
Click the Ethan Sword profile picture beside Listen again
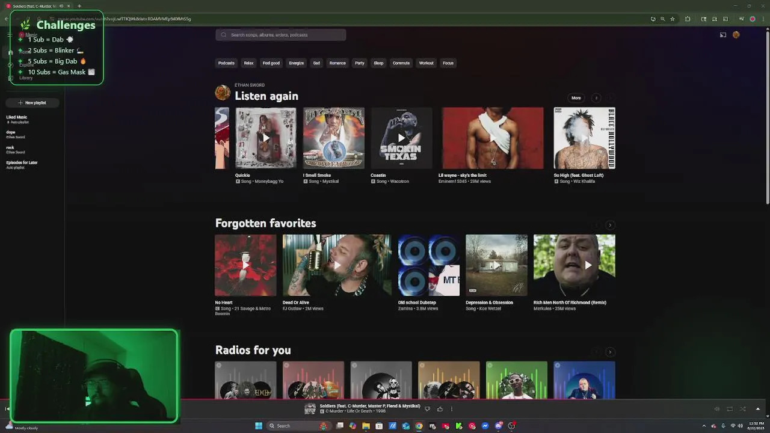pos(223,93)
